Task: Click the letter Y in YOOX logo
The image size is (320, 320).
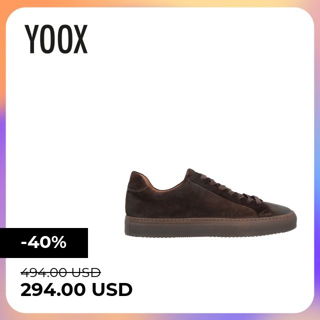Action: tap(31, 39)
